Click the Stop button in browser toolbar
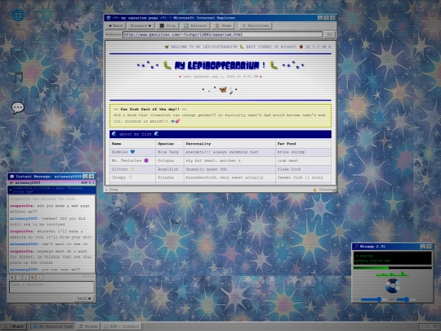441x331 pixels. pyautogui.click(x=168, y=25)
